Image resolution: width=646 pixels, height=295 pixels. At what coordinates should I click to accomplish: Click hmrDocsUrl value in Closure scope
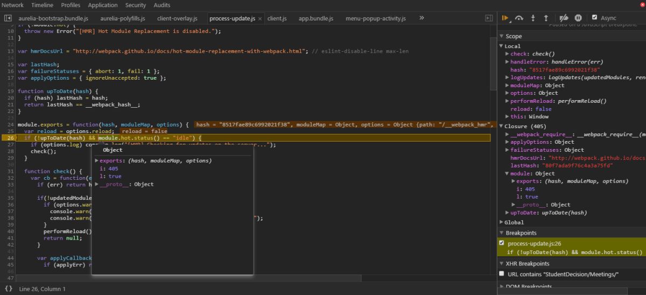coord(597,158)
